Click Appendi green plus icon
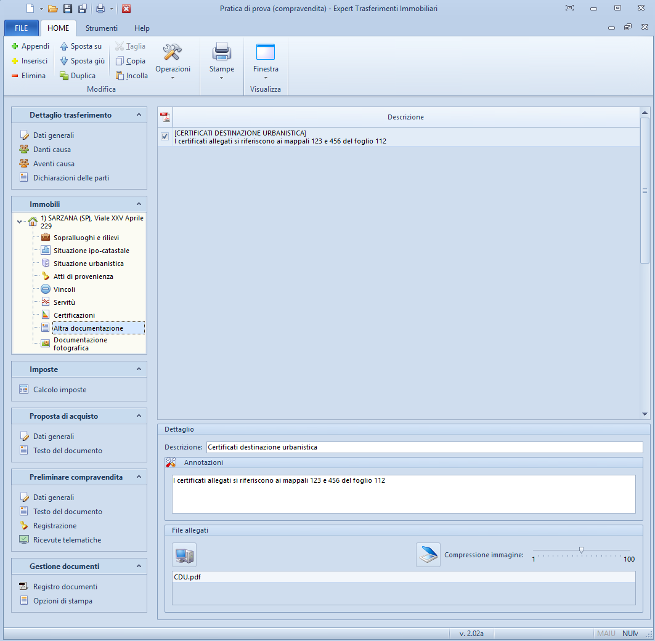 pyautogui.click(x=15, y=46)
